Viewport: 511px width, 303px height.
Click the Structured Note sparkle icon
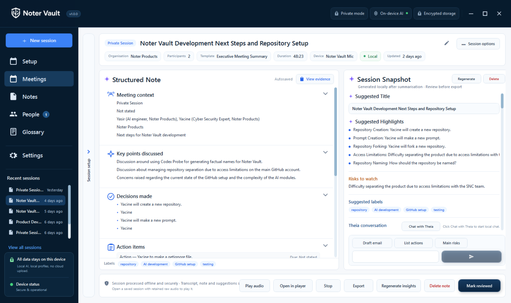click(x=107, y=79)
